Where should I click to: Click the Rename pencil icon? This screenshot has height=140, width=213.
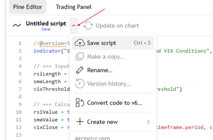(x=79, y=70)
